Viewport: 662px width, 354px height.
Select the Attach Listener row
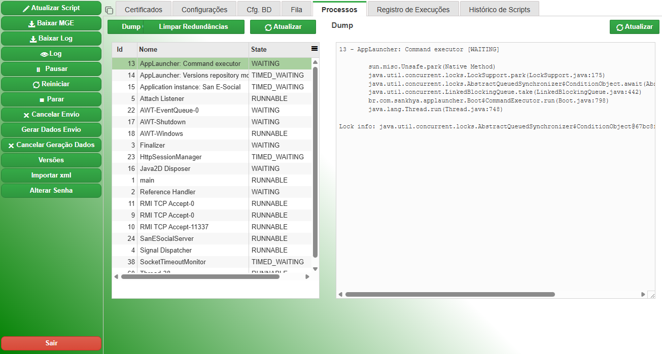tap(212, 99)
